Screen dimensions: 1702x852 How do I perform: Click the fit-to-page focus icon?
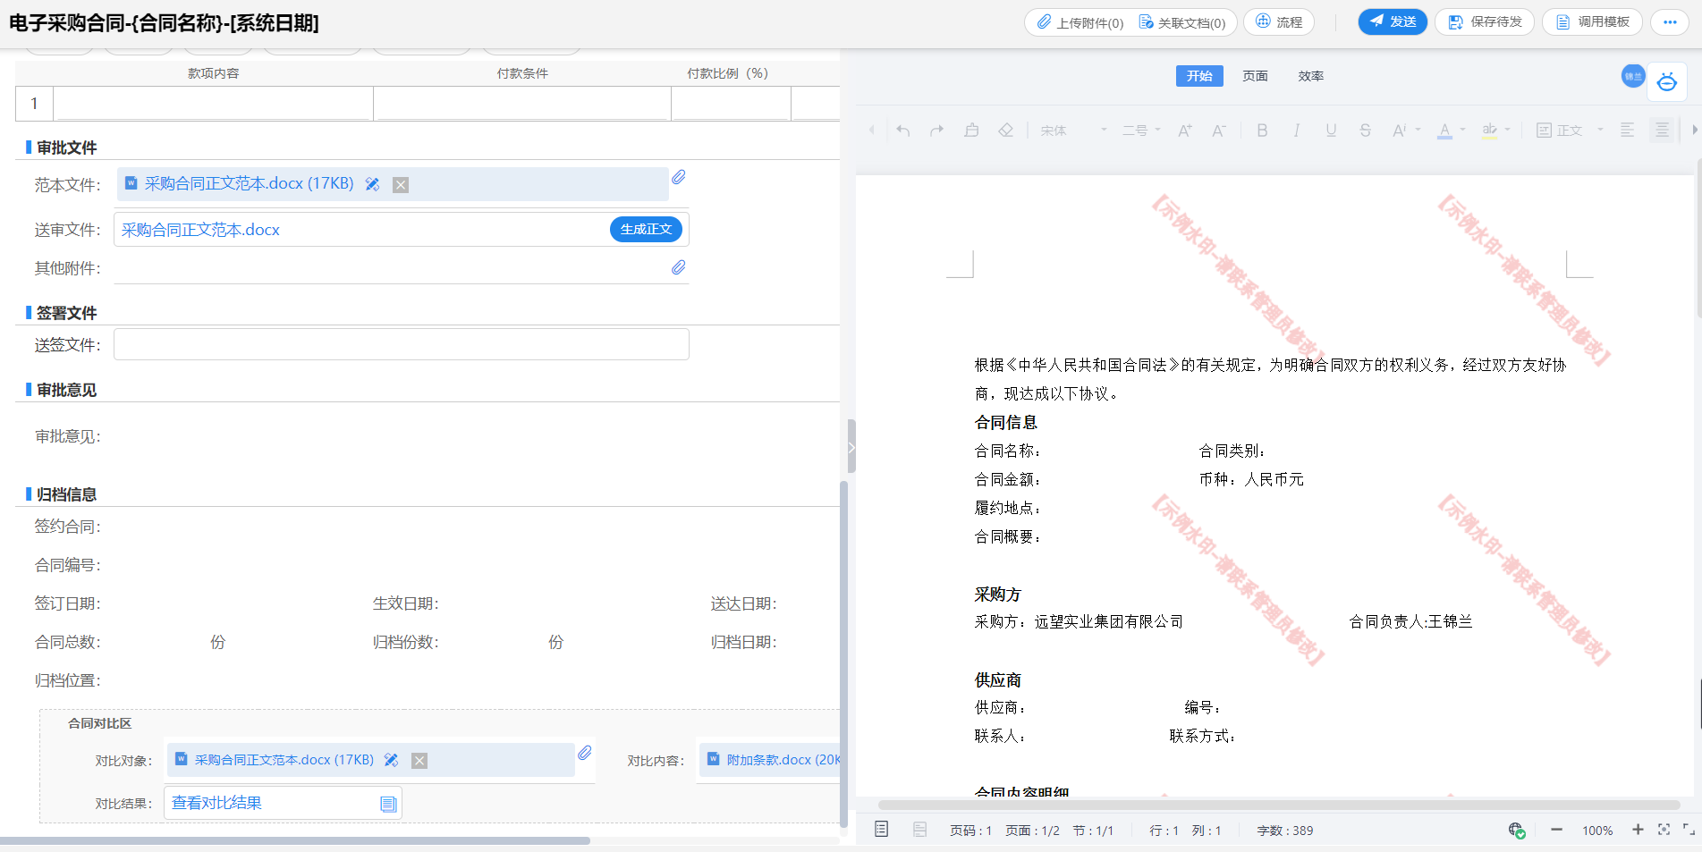point(1664,830)
